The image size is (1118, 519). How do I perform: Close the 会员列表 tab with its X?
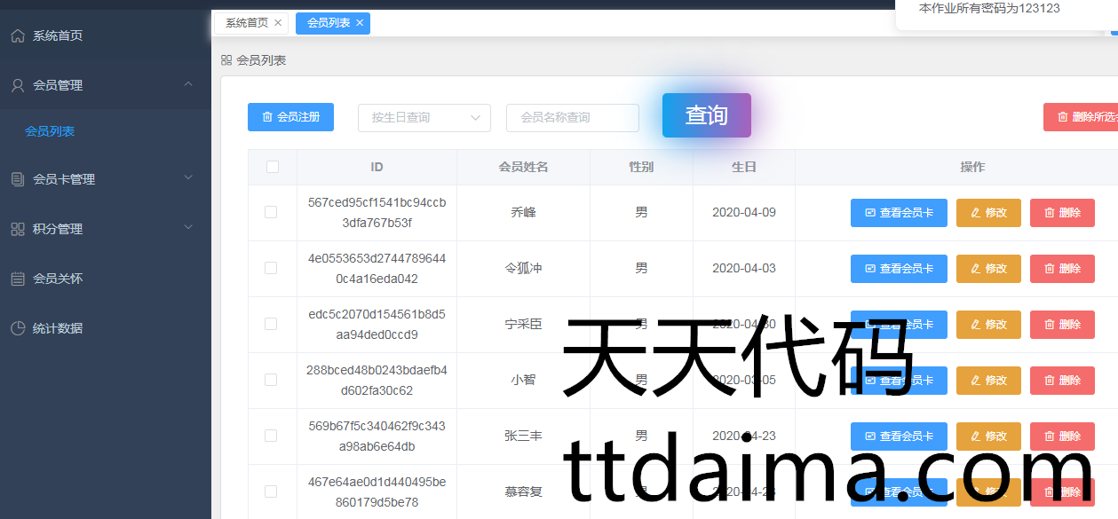[360, 23]
